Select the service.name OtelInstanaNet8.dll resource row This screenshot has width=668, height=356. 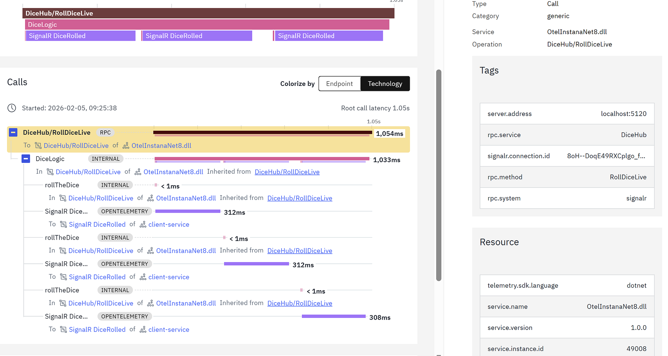tap(567, 307)
